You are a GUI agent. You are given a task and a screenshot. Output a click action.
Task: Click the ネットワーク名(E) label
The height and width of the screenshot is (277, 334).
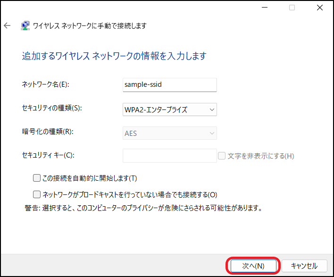pyautogui.click(x=45, y=84)
